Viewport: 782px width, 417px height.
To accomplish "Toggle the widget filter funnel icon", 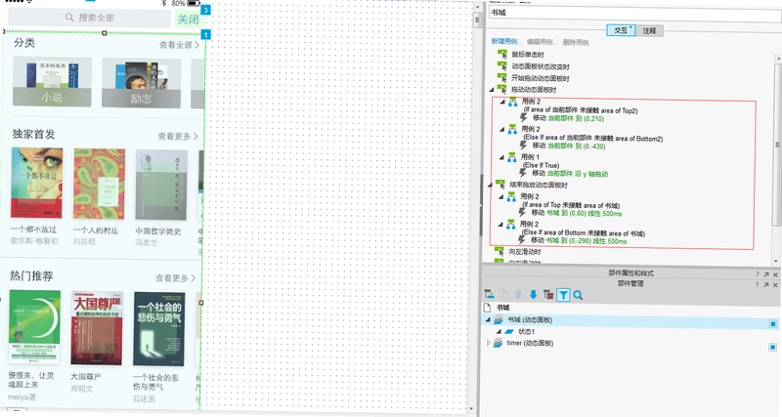I will tap(563, 295).
